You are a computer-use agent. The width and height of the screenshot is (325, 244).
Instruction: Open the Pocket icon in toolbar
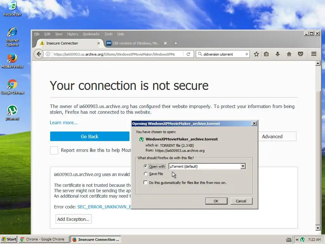[x=301, y=54]
